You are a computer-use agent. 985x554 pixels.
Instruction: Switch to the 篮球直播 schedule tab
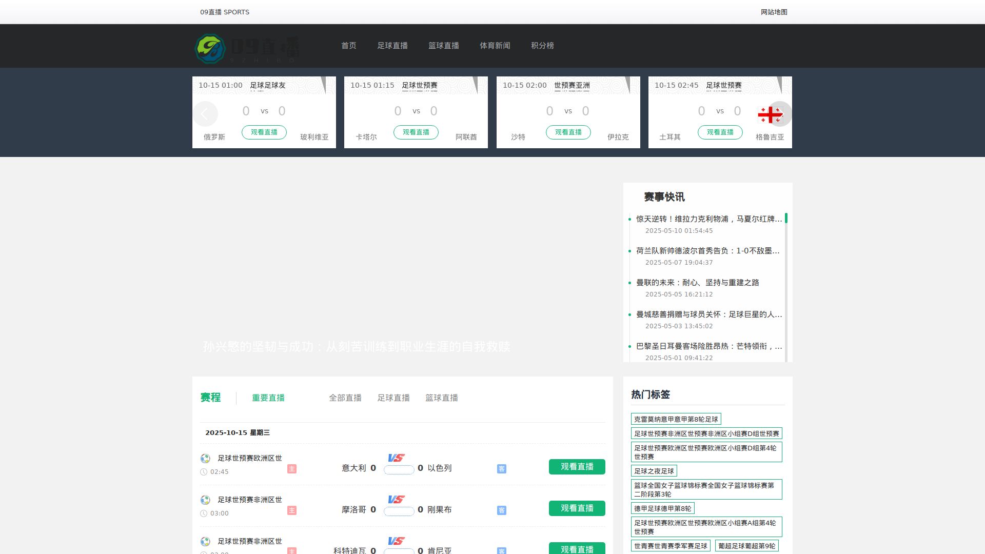click(441, 398)
